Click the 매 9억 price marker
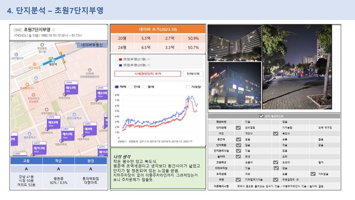 point(90,129)
